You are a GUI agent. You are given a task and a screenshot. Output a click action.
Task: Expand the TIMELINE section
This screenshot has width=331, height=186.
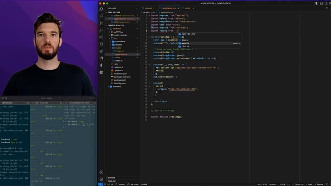pyautogui.click(x=112, y=181)
